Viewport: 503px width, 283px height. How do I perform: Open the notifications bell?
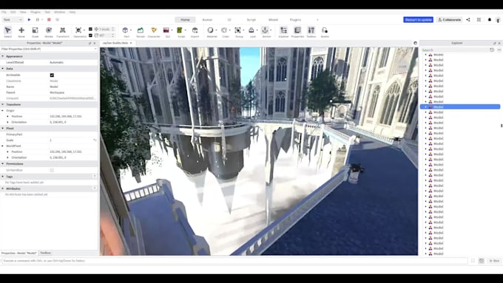[490, 19]
